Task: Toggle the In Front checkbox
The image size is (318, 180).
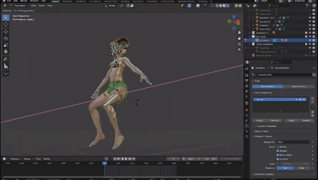Action: 278,159
